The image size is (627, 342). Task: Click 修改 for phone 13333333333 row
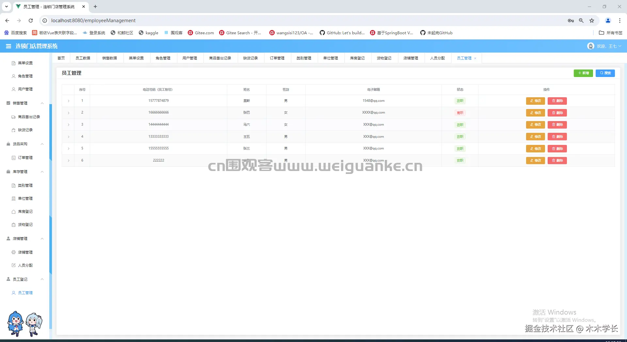pos(536,137)
